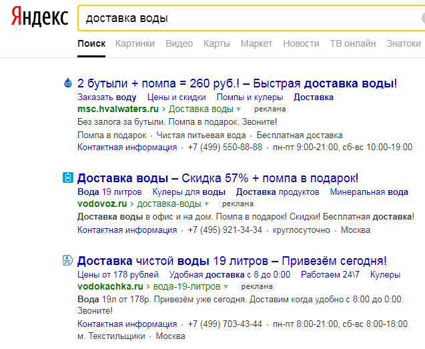Open the Новости tab
425x349 pixels.
coord(301,43)
